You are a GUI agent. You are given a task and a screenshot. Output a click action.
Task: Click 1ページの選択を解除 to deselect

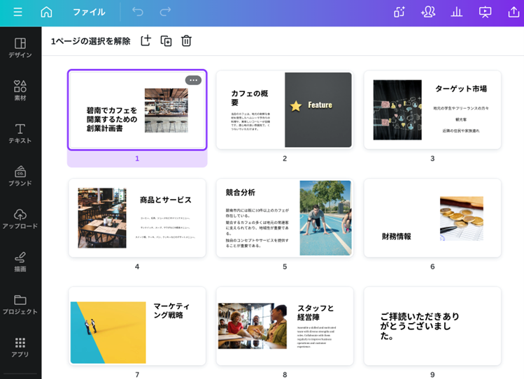coord(90,41)
